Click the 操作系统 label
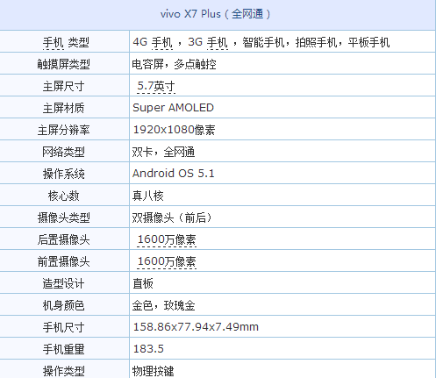436x378 pixels. (x=63, y=174)
